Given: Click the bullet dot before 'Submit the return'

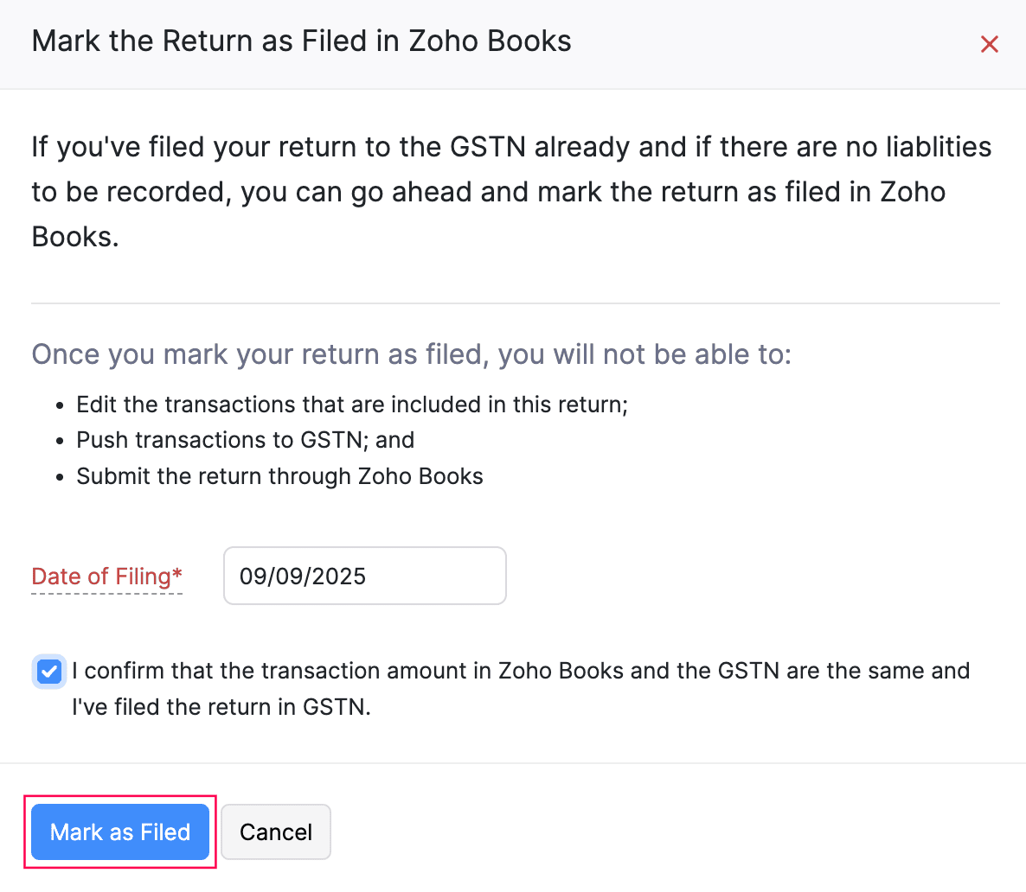Looking at the screenshot, I should [60, 478].
